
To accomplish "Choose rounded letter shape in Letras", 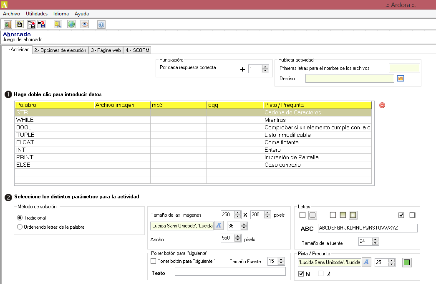I will (313, 215).
